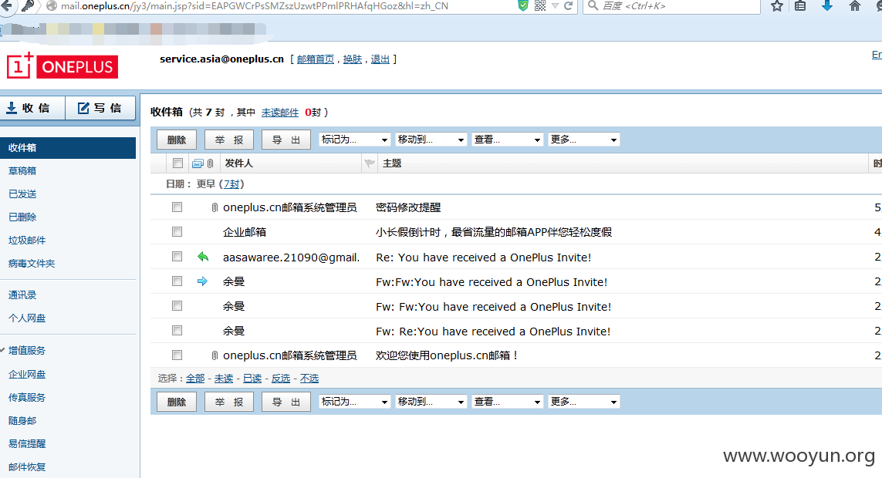Open the browser download arrow icon

(x=827, y=5)
